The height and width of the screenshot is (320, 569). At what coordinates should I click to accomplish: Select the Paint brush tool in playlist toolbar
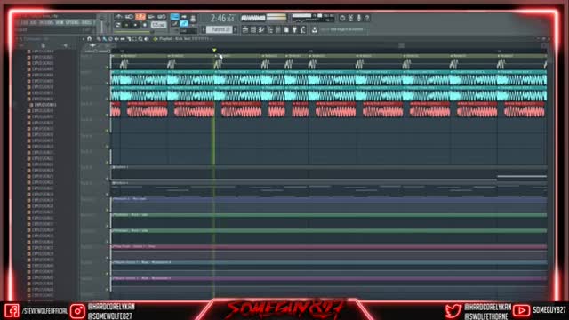click(105, 39)
